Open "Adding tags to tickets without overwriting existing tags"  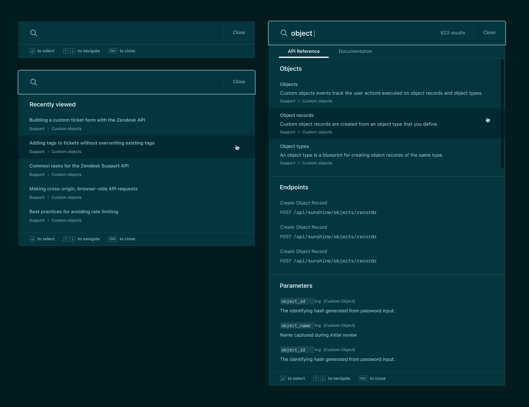tap(137, 147)
